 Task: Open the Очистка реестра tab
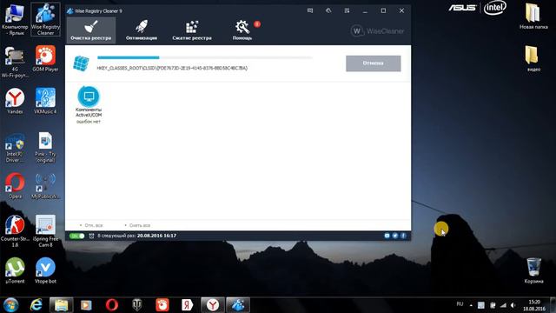[x=90, y=30]
